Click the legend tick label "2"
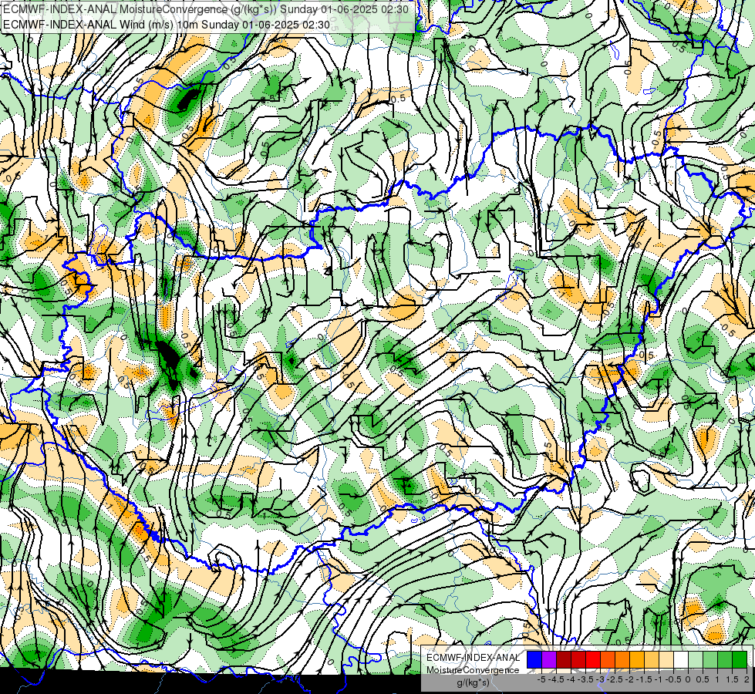Image resolution: width=755 pixels, height=694 pixels. 747,679
